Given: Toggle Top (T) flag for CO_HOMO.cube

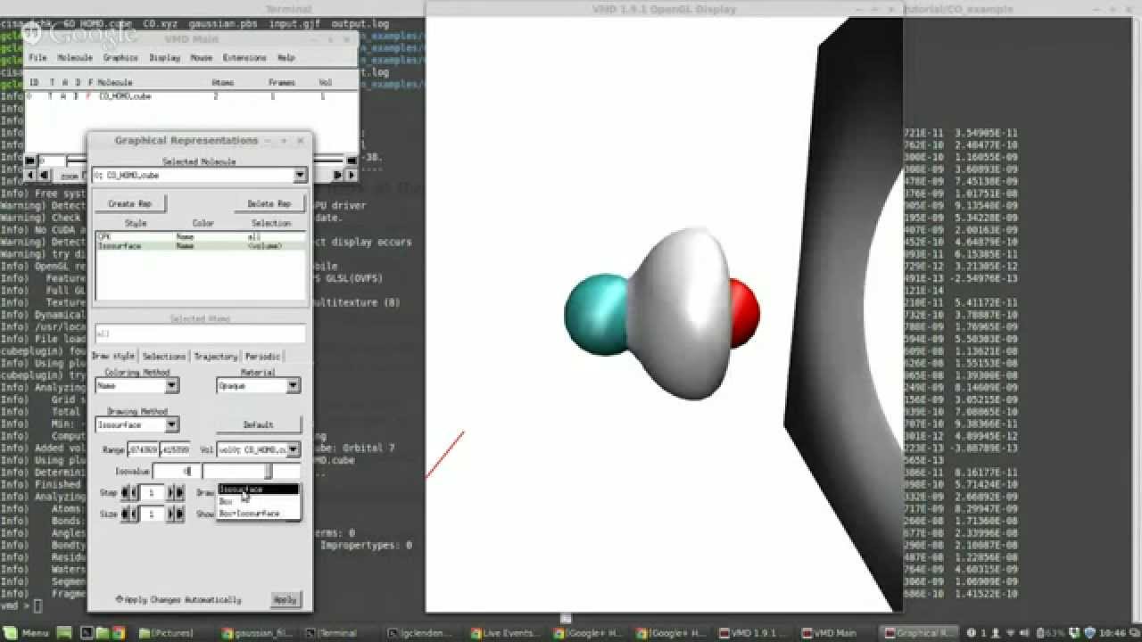Looking at the screenshot, I should pos(51,95).
